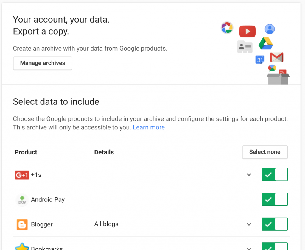Click the Contacts card icon
305x250 pixels.
click(245, 47)
